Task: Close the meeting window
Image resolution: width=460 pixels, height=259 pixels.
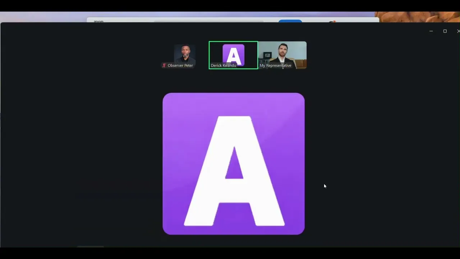Action: click(458, 31)
